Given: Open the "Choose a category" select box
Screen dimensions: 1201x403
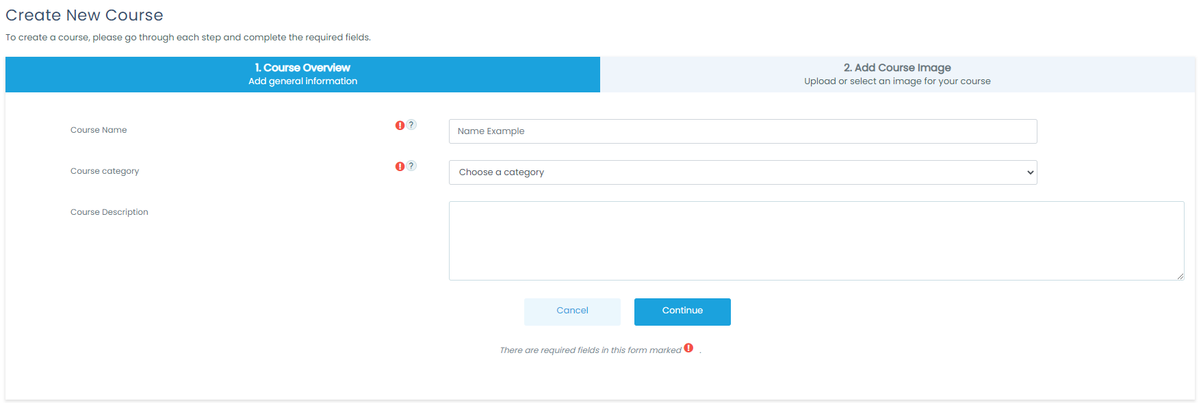Looking at the screenshot, I should [742, 172].
